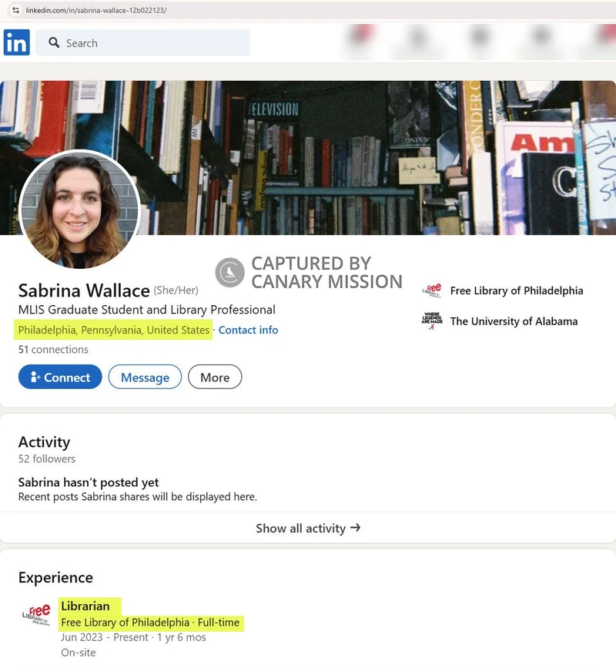Open the Free Library of Philadelphia company link

517,290
